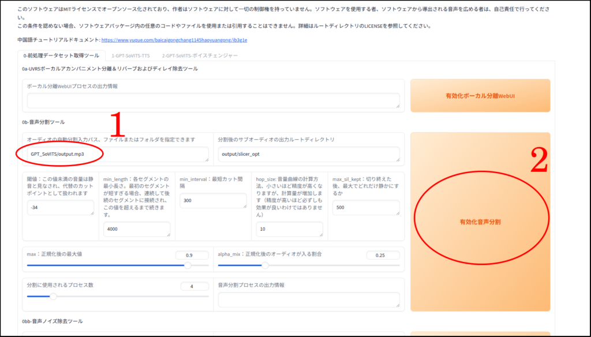Image resolution: width=591 pixels, height=337 pixels.
Task: Focus the min_length field showing 4000
Action: 137,229
